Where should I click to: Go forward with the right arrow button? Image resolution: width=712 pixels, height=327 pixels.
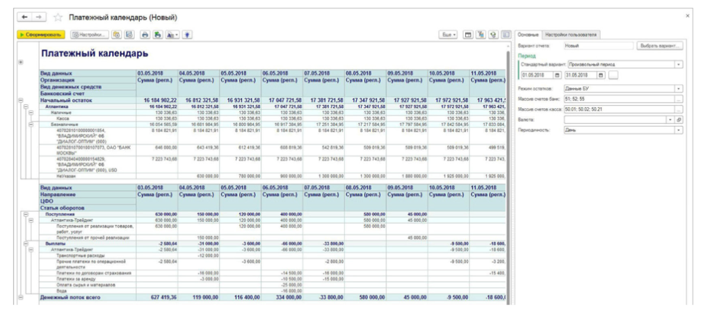click(x=39, y=17)
